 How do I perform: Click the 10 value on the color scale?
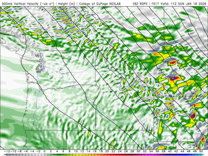click(x=76, y=151)
